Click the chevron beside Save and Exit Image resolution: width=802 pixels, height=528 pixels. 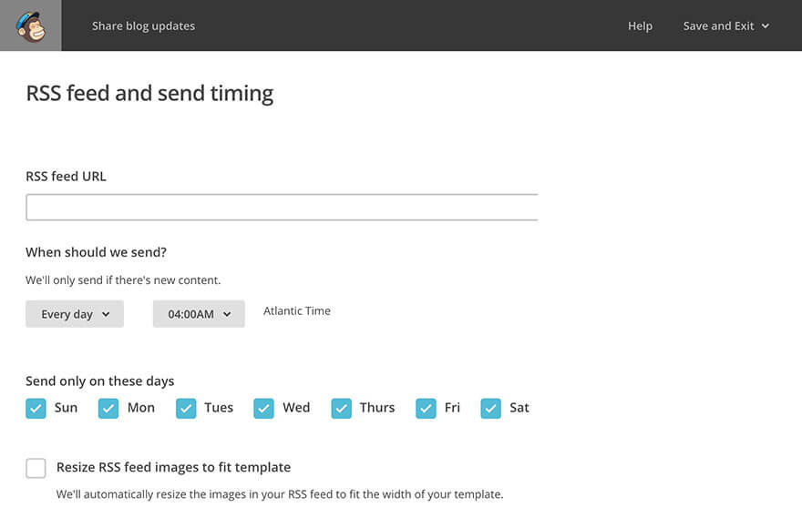click(766, 25)
